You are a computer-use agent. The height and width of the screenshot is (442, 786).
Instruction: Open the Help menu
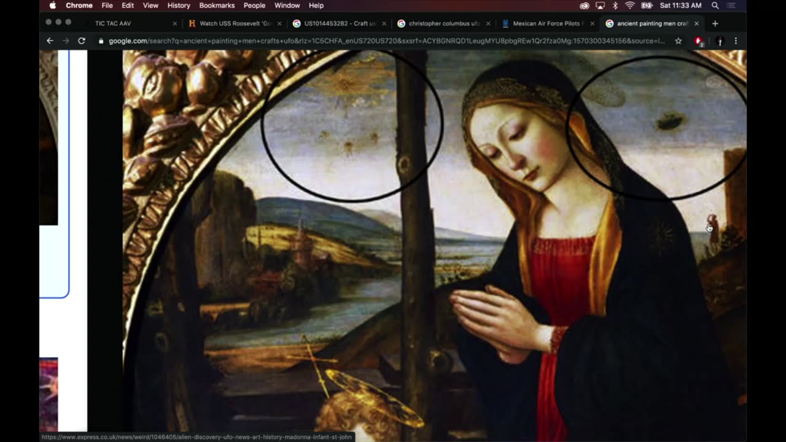click(x=316, y=6)
